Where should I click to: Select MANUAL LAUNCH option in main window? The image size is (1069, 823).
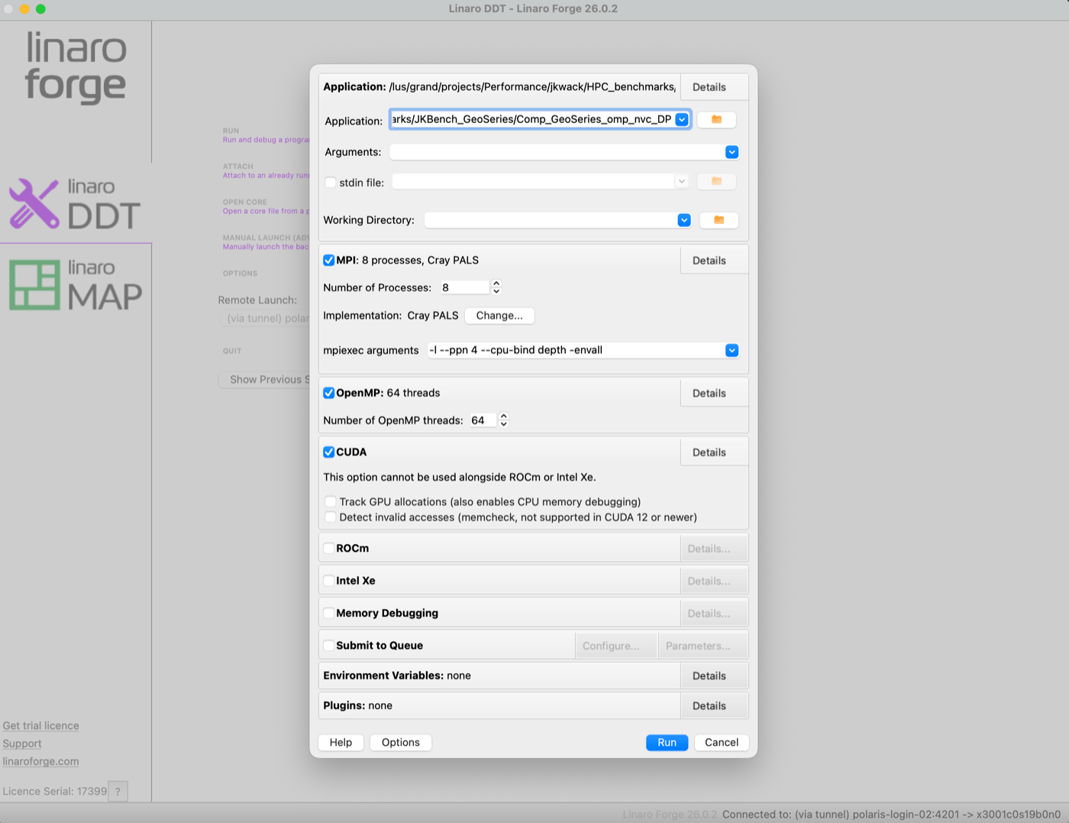[x=266, y=242]
